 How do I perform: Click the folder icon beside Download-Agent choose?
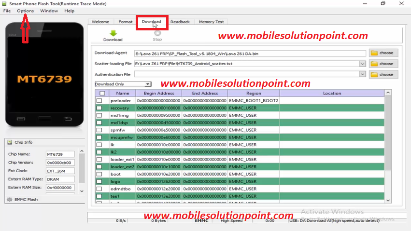(x=374, y=53)
